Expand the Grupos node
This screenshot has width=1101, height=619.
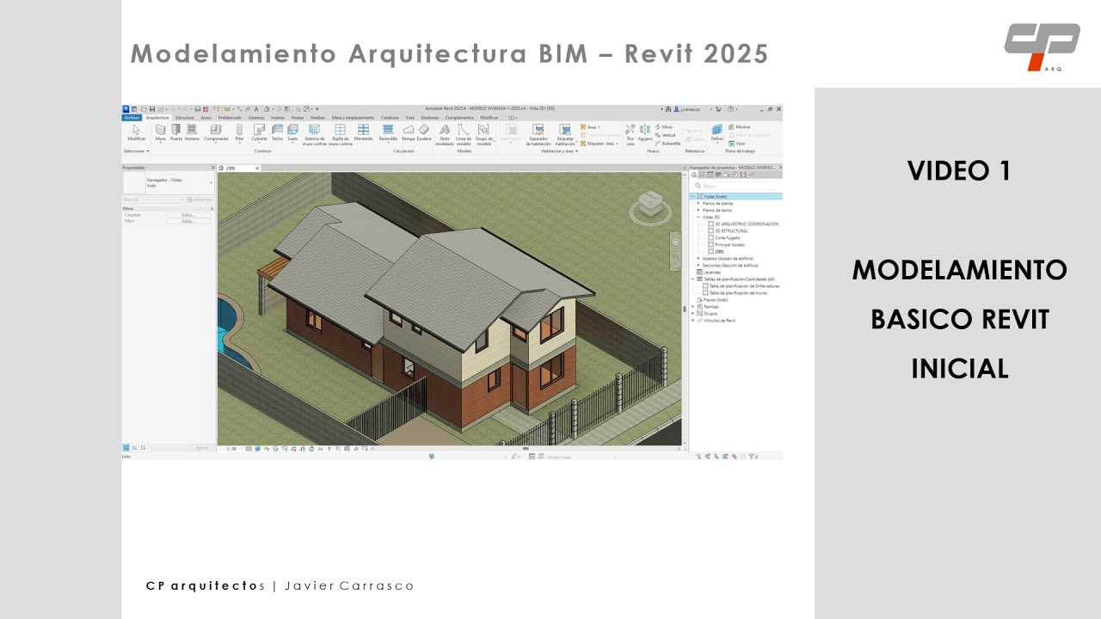[x=693, y=313]
